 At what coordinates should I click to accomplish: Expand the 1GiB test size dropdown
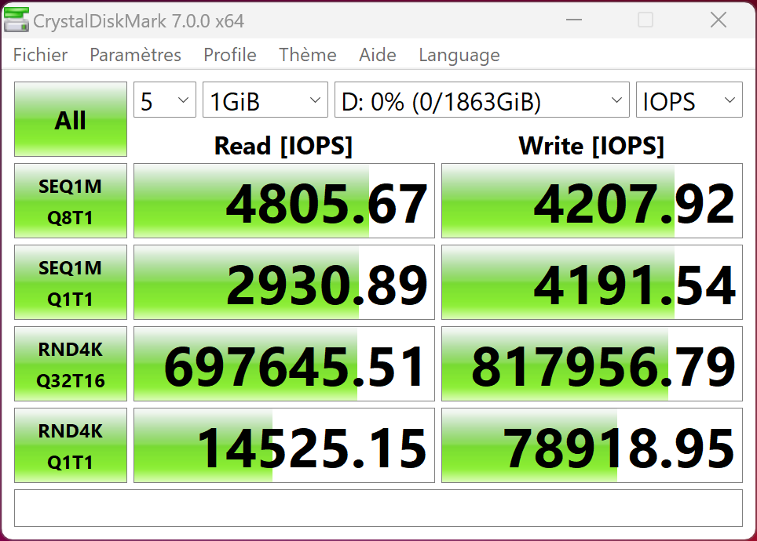[x=265, y=100]
